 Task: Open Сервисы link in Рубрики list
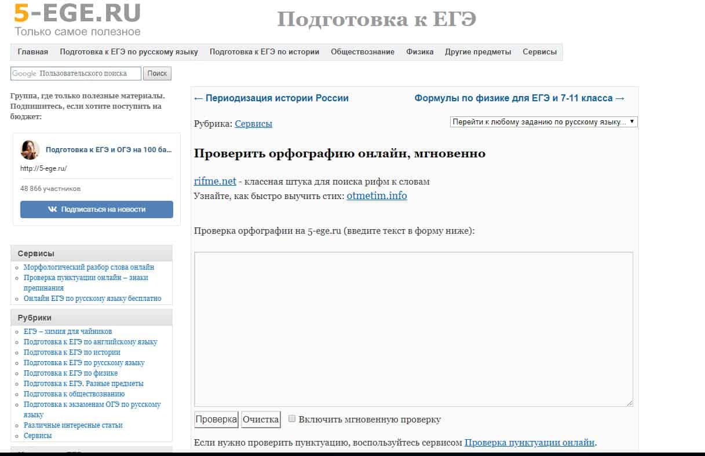tap(38, 436)
